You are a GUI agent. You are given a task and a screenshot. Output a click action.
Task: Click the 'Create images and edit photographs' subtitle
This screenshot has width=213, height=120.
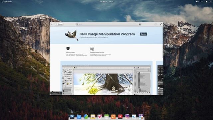pyautogui.click(x=94, y=37)
